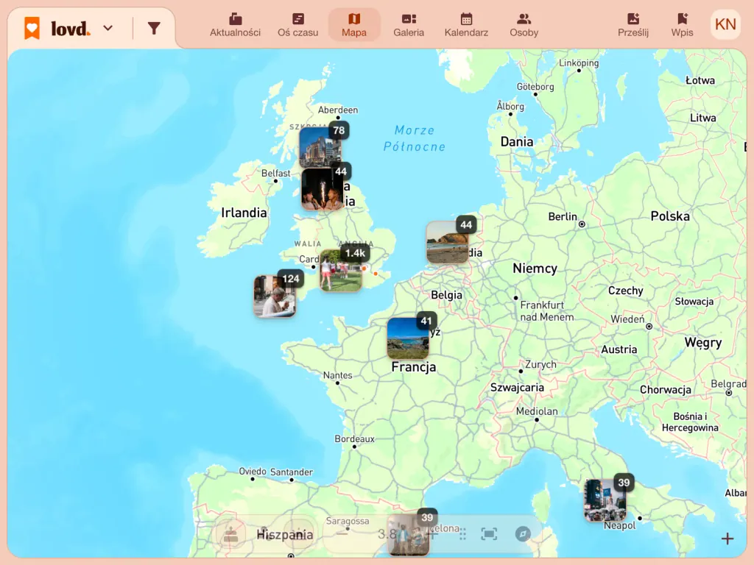Click the Szwajcaria label
Screen dimensions: 754x565
coord(517,387)
